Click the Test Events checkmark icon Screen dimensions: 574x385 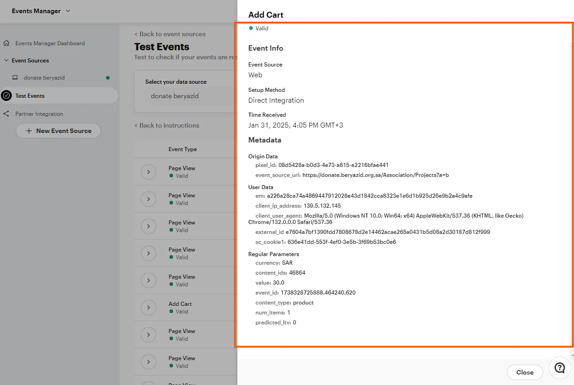click(x=6, y=95)
